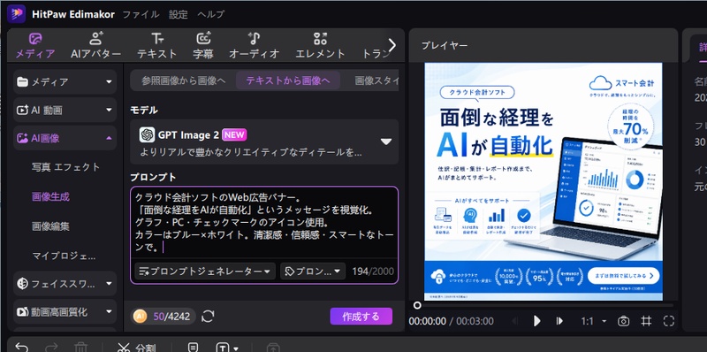The height and width of the screenshot is (352, 707).
Task: Select 画像生成 in sidebar
Action: coord(50,196)
